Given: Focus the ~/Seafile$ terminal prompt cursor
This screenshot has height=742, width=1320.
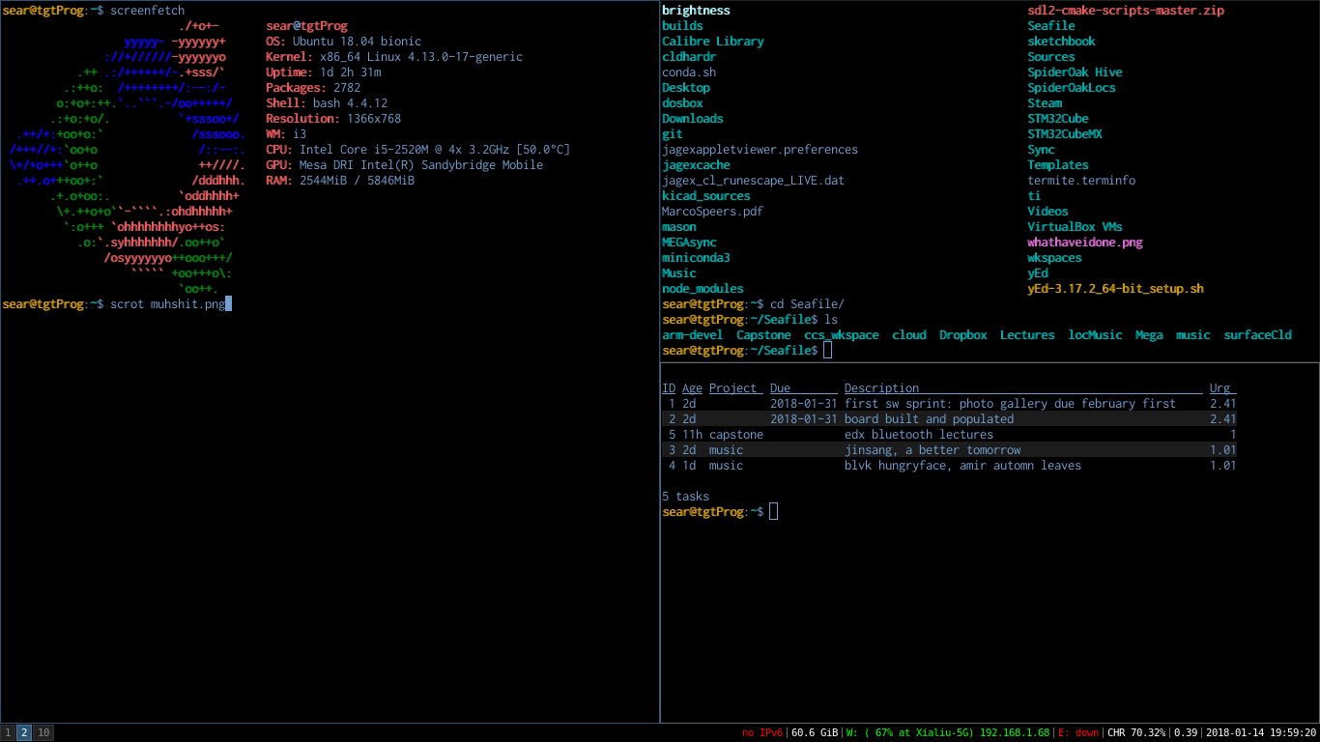Looking at the screenshot, I should click(828, 351).
